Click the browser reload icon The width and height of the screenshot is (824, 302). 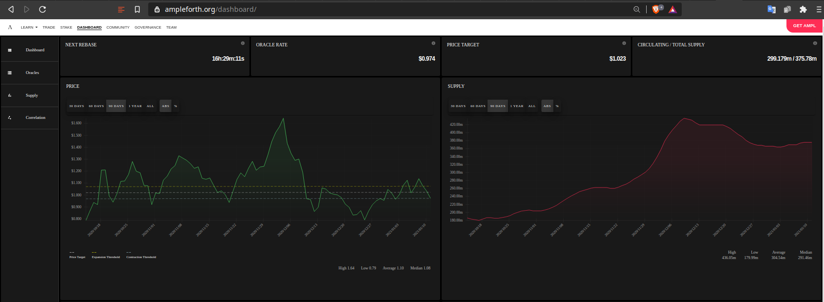click(x=42, y=9)
